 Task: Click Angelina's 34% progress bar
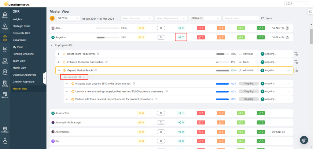click(x=108, y=37)
